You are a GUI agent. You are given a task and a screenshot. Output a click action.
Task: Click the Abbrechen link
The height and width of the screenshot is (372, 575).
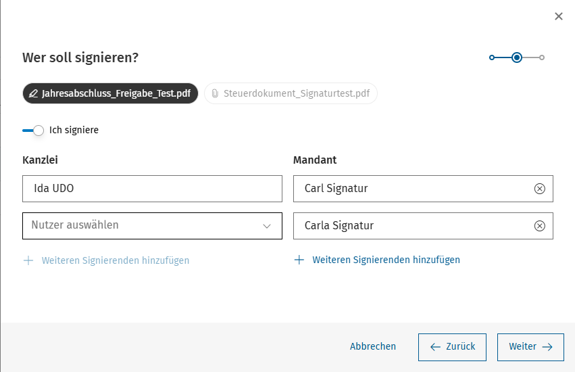(373, 346)
